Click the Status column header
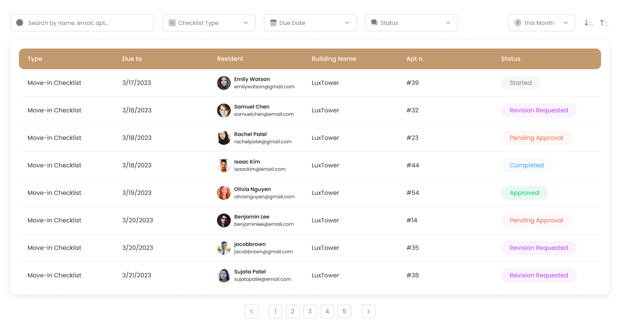Screen dimensions: 620x336 point(511,58)
